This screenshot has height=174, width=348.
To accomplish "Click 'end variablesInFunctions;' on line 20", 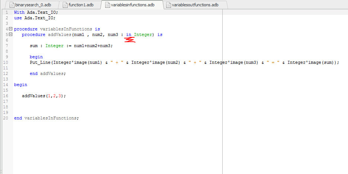I will [x=46, y=118].
